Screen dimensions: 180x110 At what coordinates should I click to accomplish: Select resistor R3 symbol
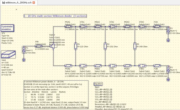(x=135, y=46)
